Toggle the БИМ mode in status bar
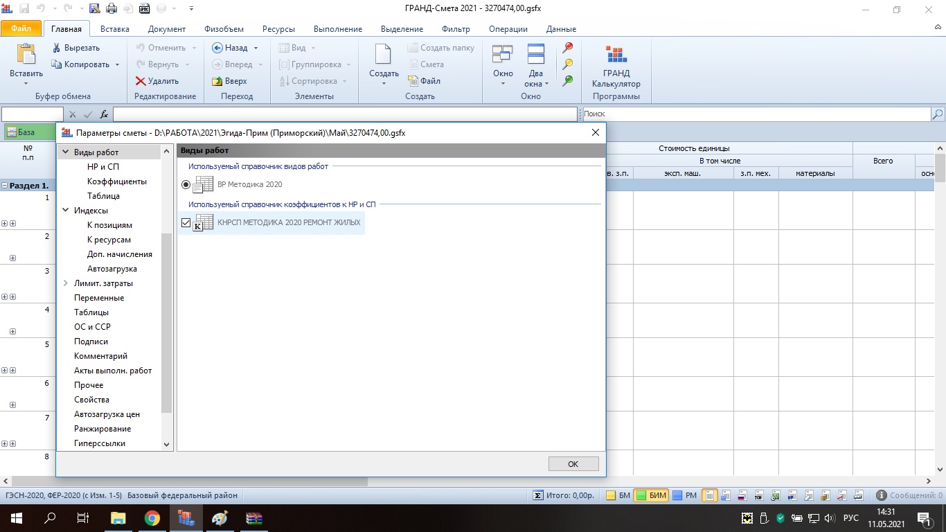This screenshot has height=532, width=946. (651, 495)
